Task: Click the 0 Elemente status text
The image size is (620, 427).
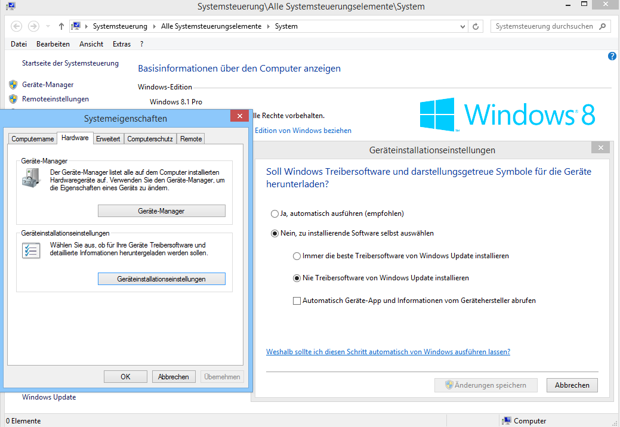Action: tap(23, 420)
